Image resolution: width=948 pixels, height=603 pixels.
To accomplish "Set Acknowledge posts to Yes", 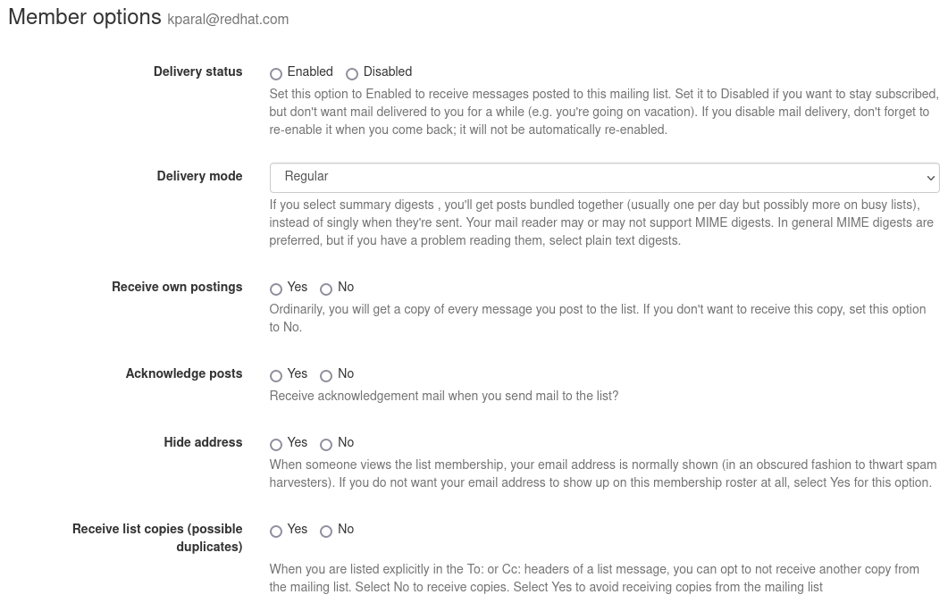I will [x=276, y=376].
